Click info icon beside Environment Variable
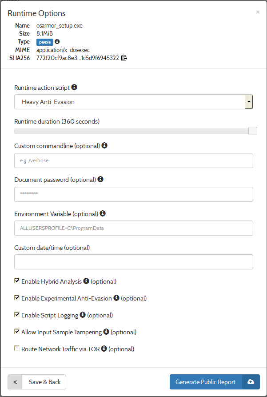Viewport: 267px width, 397px height. click(x=103, y=213)
